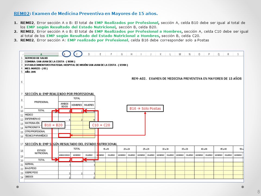
Task: Click the 'SECCIÓN A: EMP REALIZADO POR PROFESIONAL' heading
Action: [x=60, y=94]
